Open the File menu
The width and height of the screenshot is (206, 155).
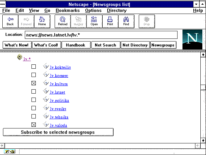[x=6, y=11]
